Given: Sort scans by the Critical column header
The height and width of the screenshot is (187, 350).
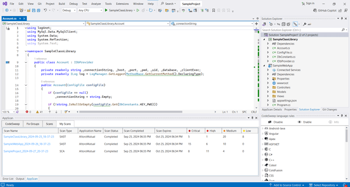Looking at the screenshot, I should pyautogui.click(x=196, y=131).
